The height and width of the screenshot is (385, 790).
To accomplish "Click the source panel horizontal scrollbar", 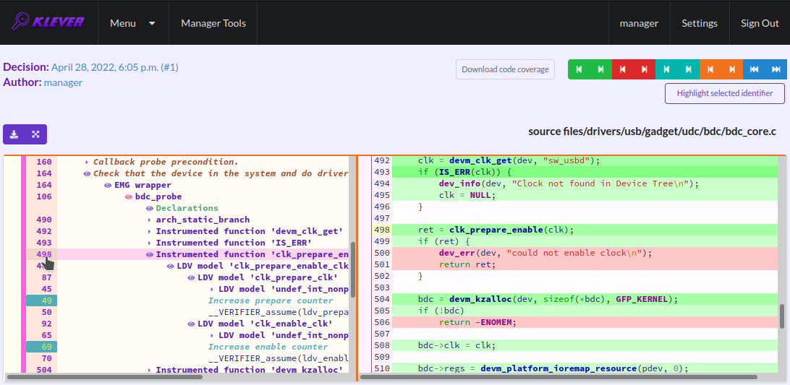I will coord(558,376).
